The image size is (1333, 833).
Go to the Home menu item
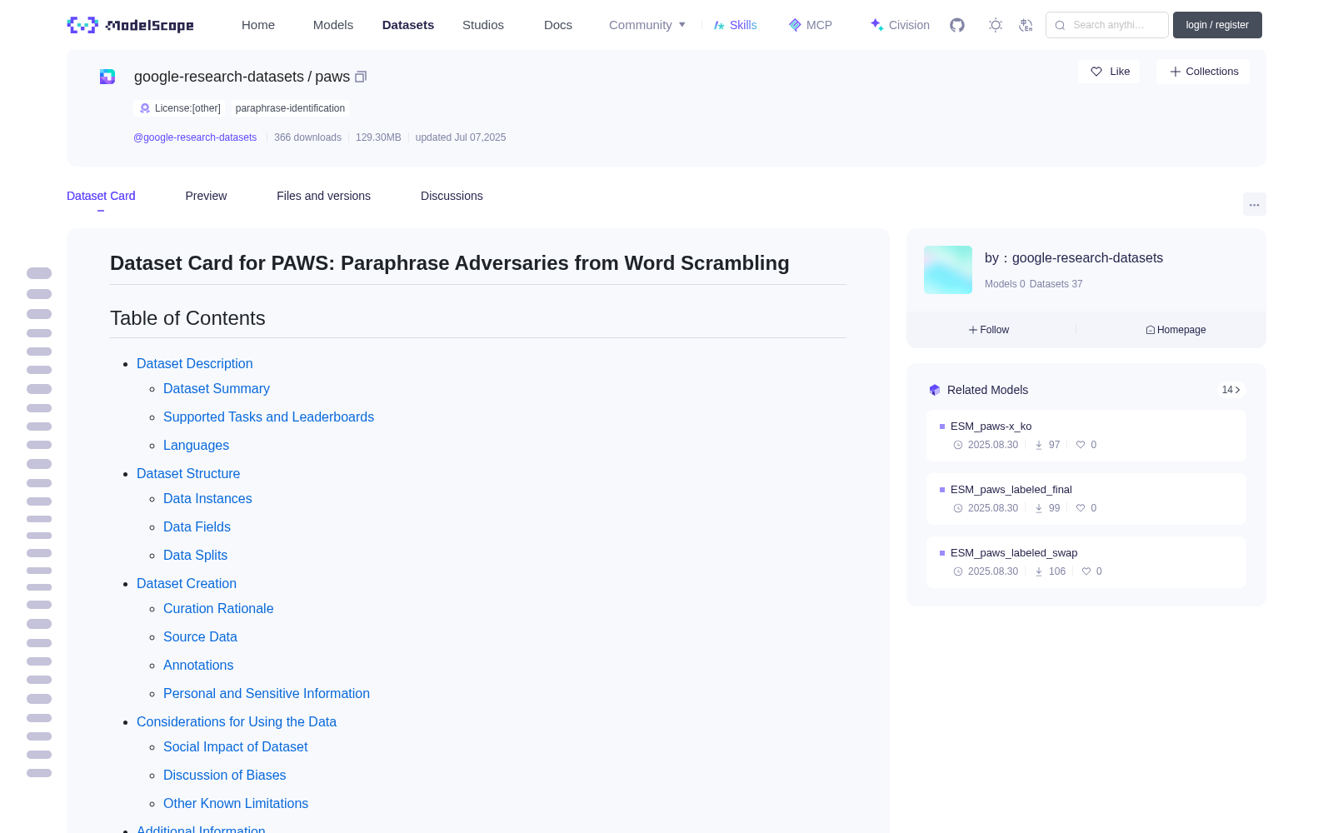(258, 25)
